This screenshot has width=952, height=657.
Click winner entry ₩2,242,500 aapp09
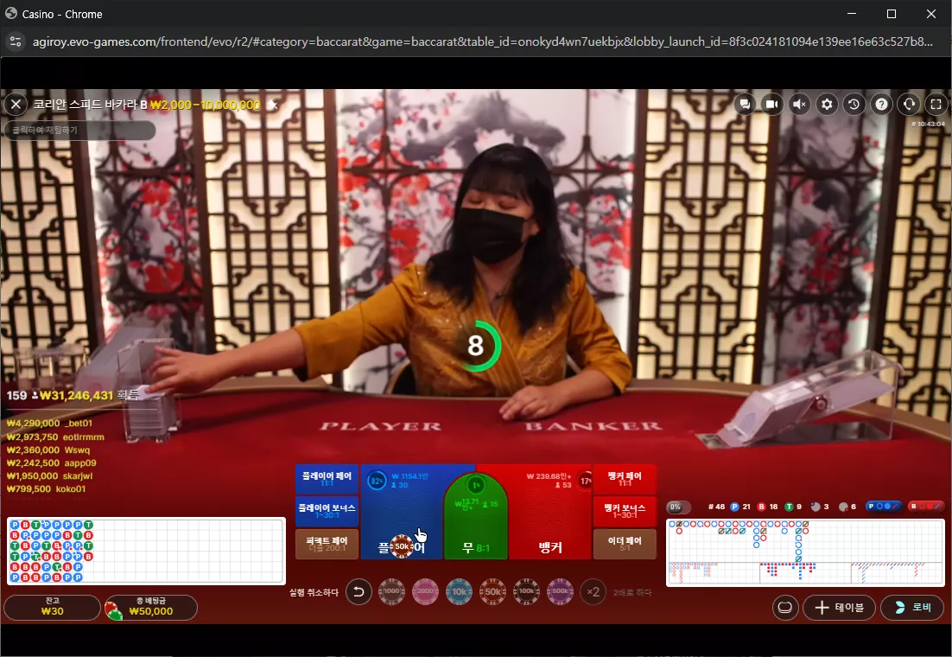coord(52,462)
